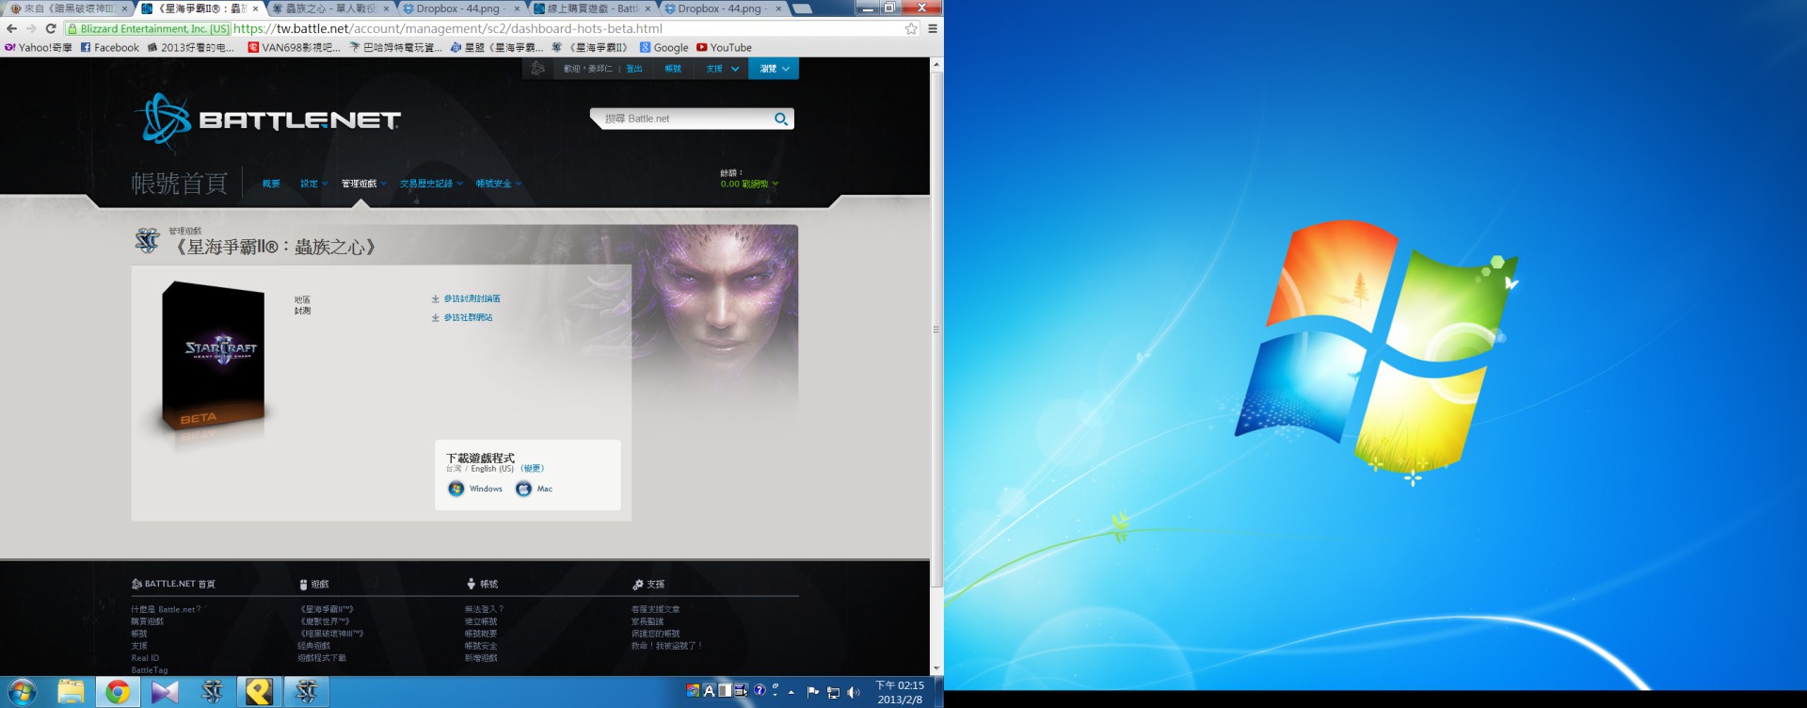
Task: Open File Explorer from the taskbar
Action: click(x=71, y=692)
